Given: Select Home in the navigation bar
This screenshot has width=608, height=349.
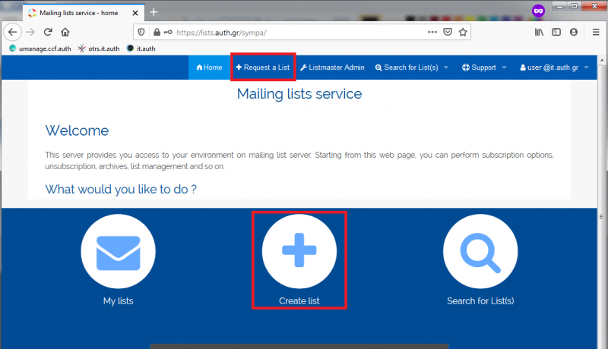Looking at the screenshot, I should 209,68.
